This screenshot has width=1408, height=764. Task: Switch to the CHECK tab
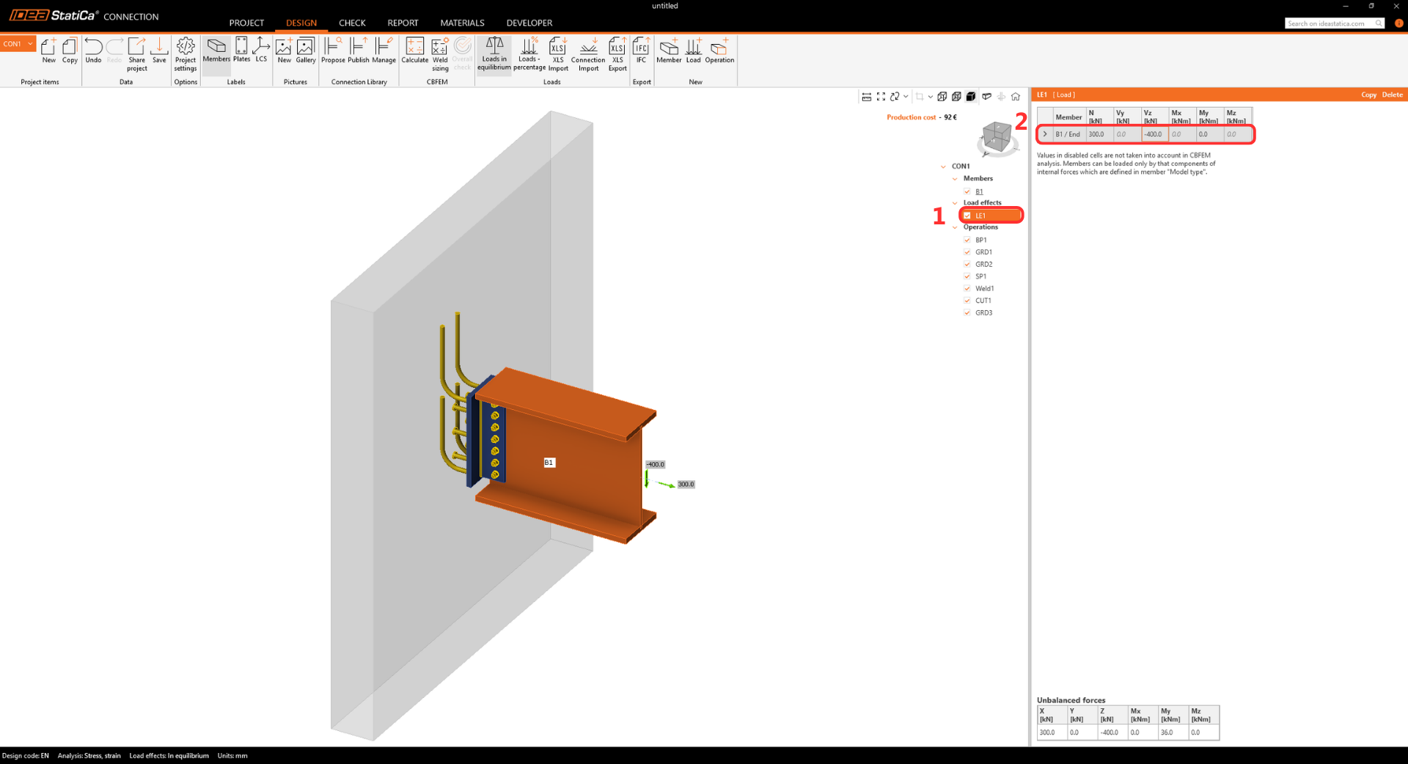352,23
